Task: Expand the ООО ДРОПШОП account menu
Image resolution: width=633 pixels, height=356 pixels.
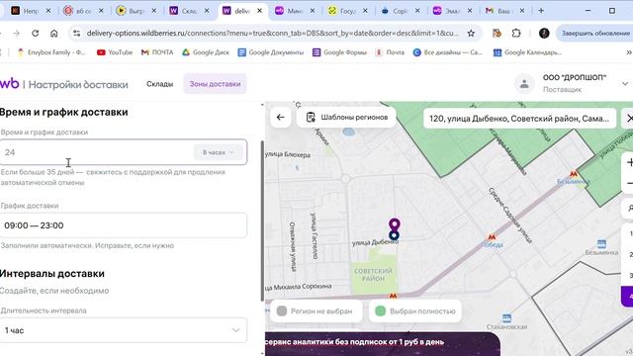Action: click(624, 84)
